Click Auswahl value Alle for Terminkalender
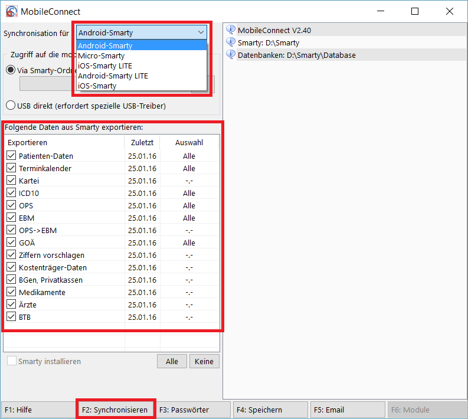 coord(189,168)
